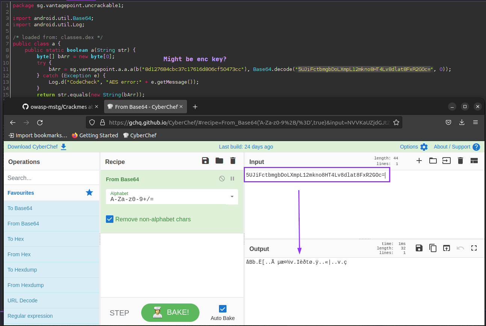Open Import bookmarks bookmark item
Image resolution: width=486 pixels, height=326 pixels.
point(38,135)
